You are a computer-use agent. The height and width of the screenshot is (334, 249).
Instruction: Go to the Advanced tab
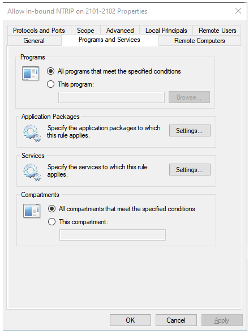pos(120,31)
